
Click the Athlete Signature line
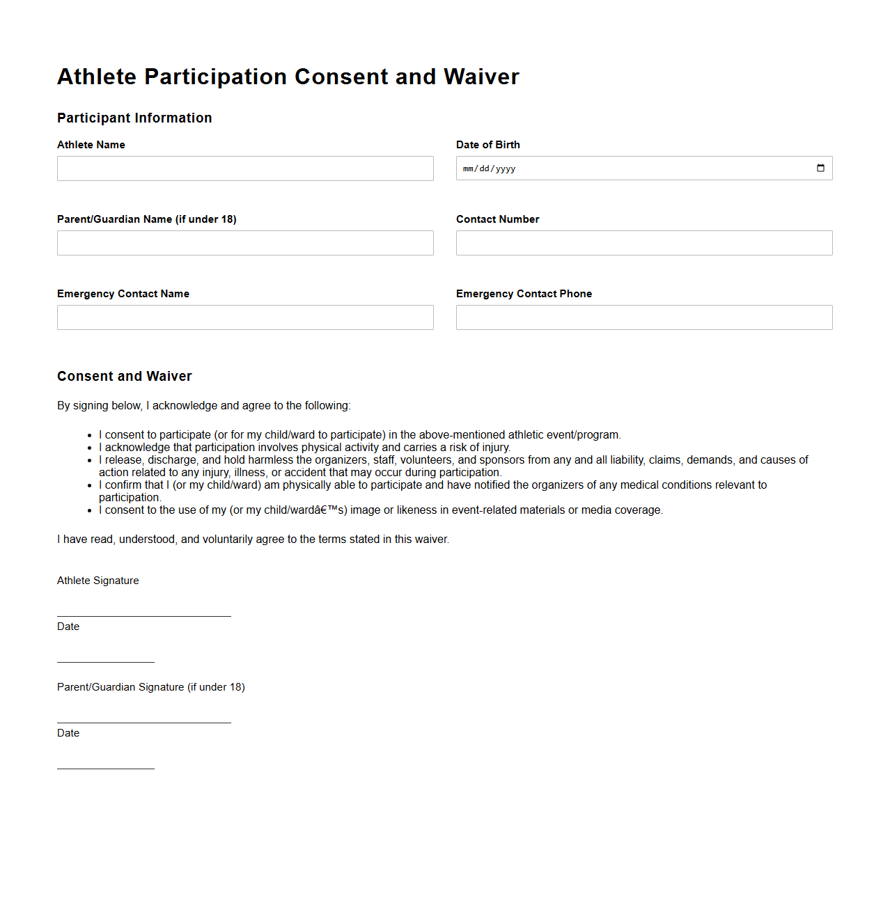[143, 614]
